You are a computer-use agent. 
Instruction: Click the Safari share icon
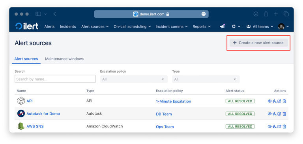click(266, 14)
